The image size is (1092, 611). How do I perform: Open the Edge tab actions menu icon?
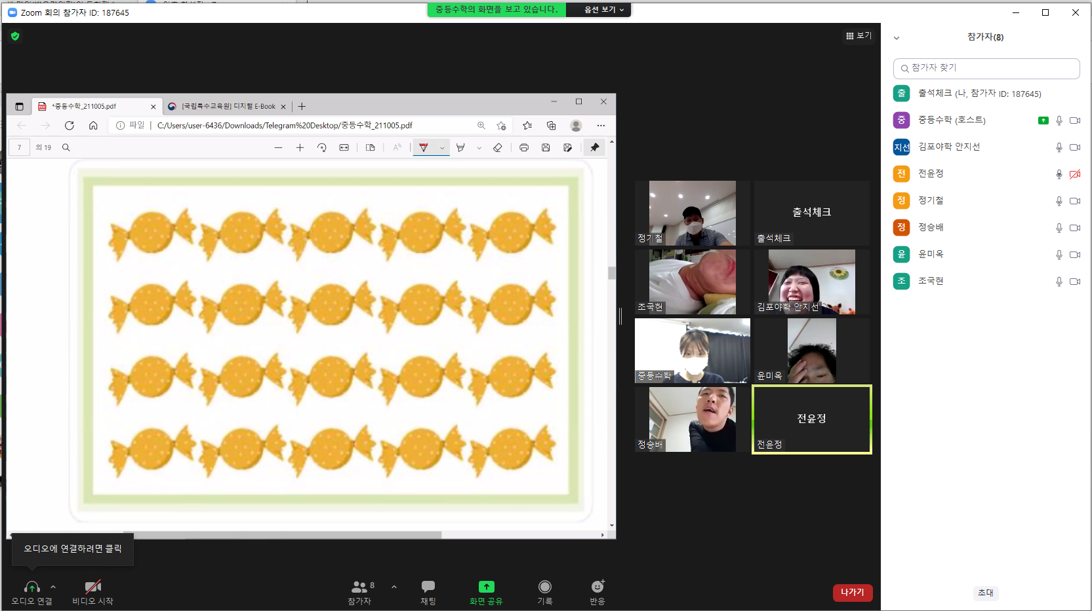19,107
